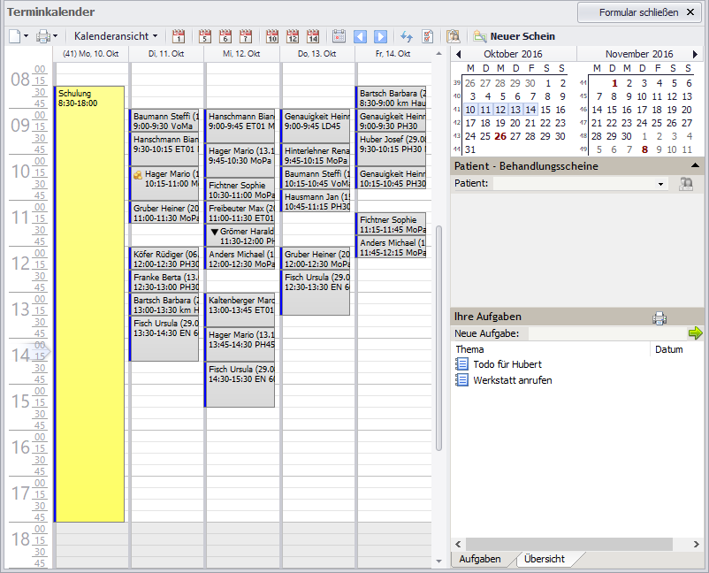
Task: Advance calendar with blue right arrow
Action: (380, 36)
